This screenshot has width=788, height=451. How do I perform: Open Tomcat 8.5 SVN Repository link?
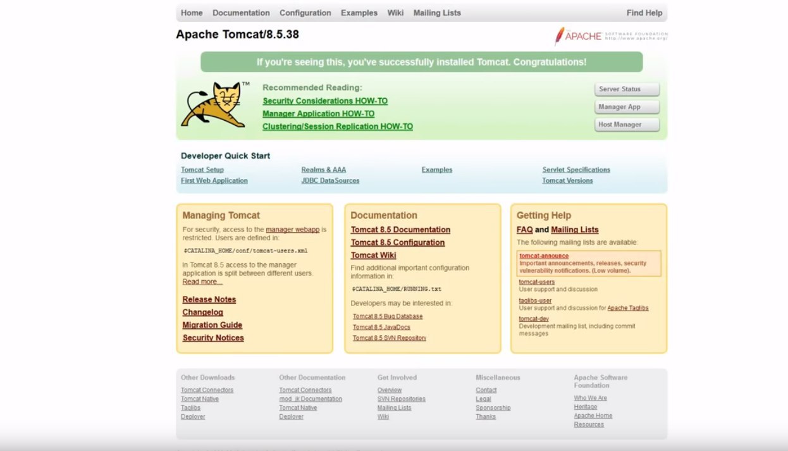(x=390, y=338)
